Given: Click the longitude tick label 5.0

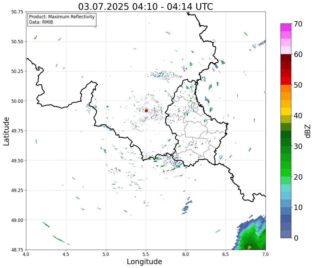Looking at the screenshot, I should [x=106, y=254].
